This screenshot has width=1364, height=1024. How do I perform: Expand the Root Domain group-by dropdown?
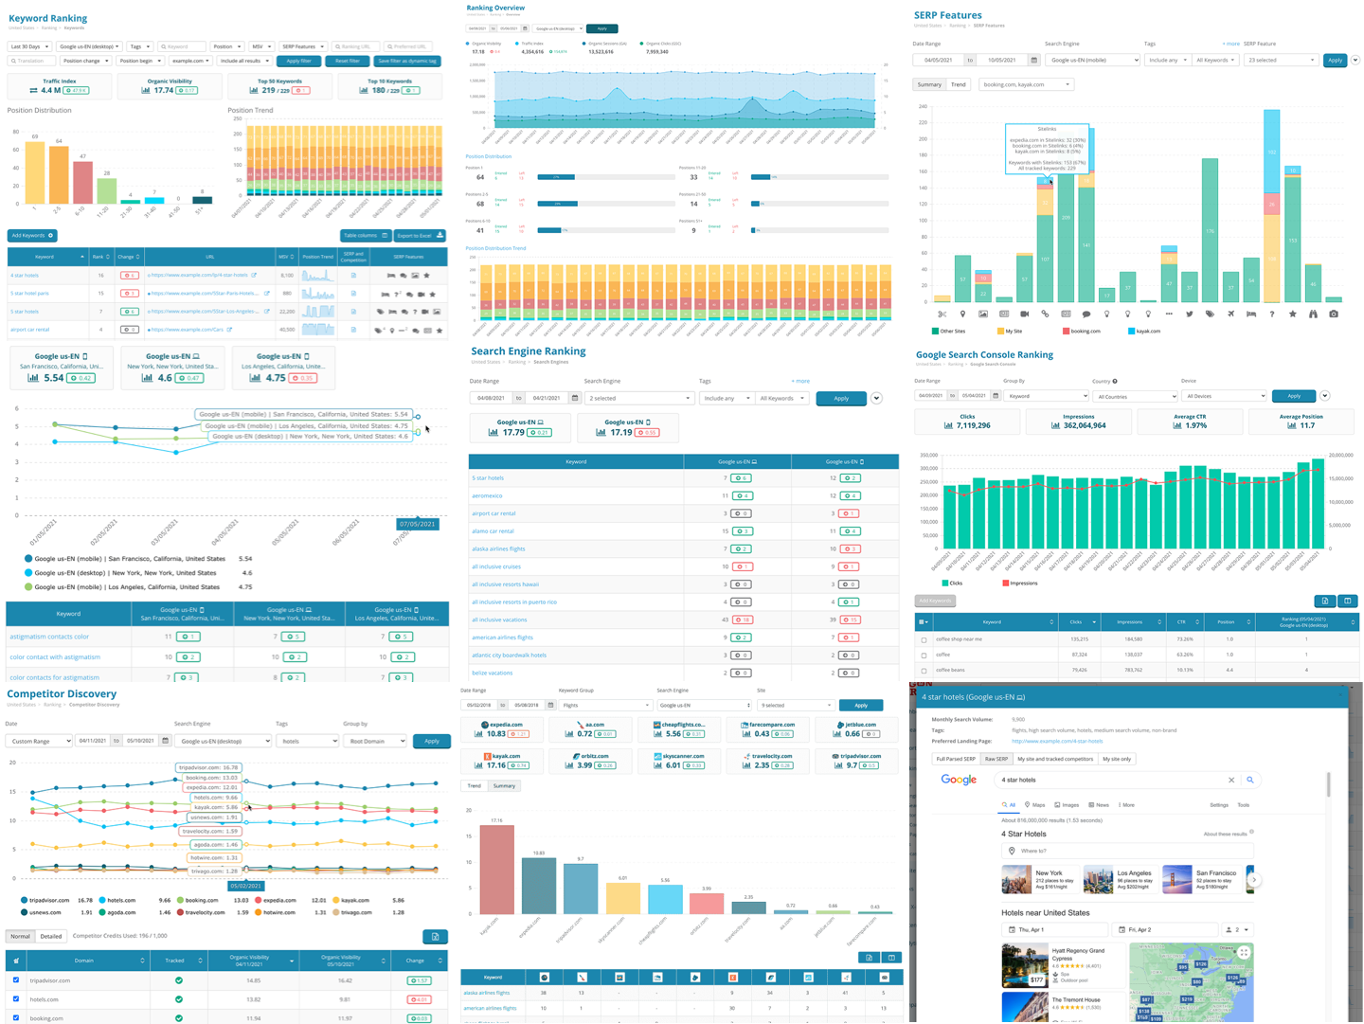[x=374, y=741]
